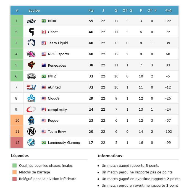The width and height of the screenshot is (189, 195).
Task: Click the MiBR team logo
Action: point(31,21)
